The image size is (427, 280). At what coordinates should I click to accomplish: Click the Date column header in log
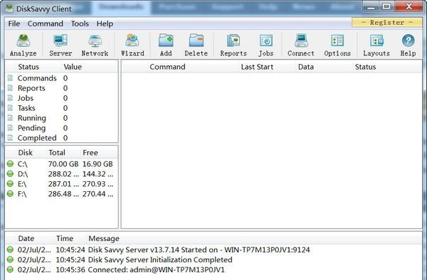click(26, 238)
